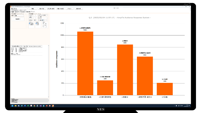Launch Google Chrome from the taskbar

(x=34, y=106)
